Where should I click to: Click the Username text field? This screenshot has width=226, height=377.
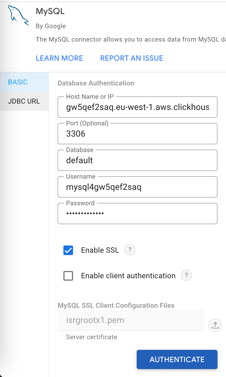tap(137, 187)
